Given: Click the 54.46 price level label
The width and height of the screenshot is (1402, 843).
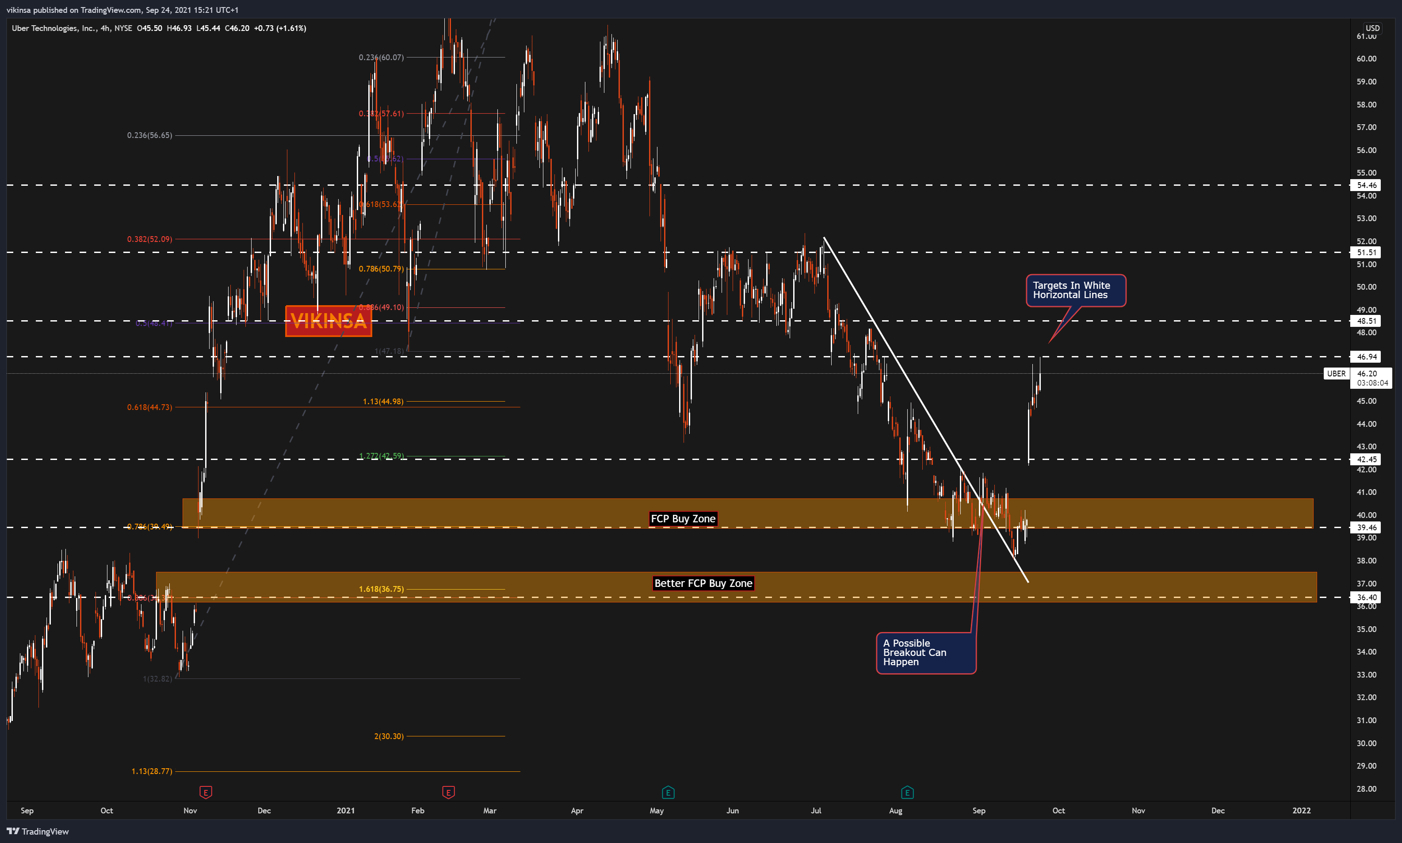Looking at the screenshot, I should pos(1366,185).
